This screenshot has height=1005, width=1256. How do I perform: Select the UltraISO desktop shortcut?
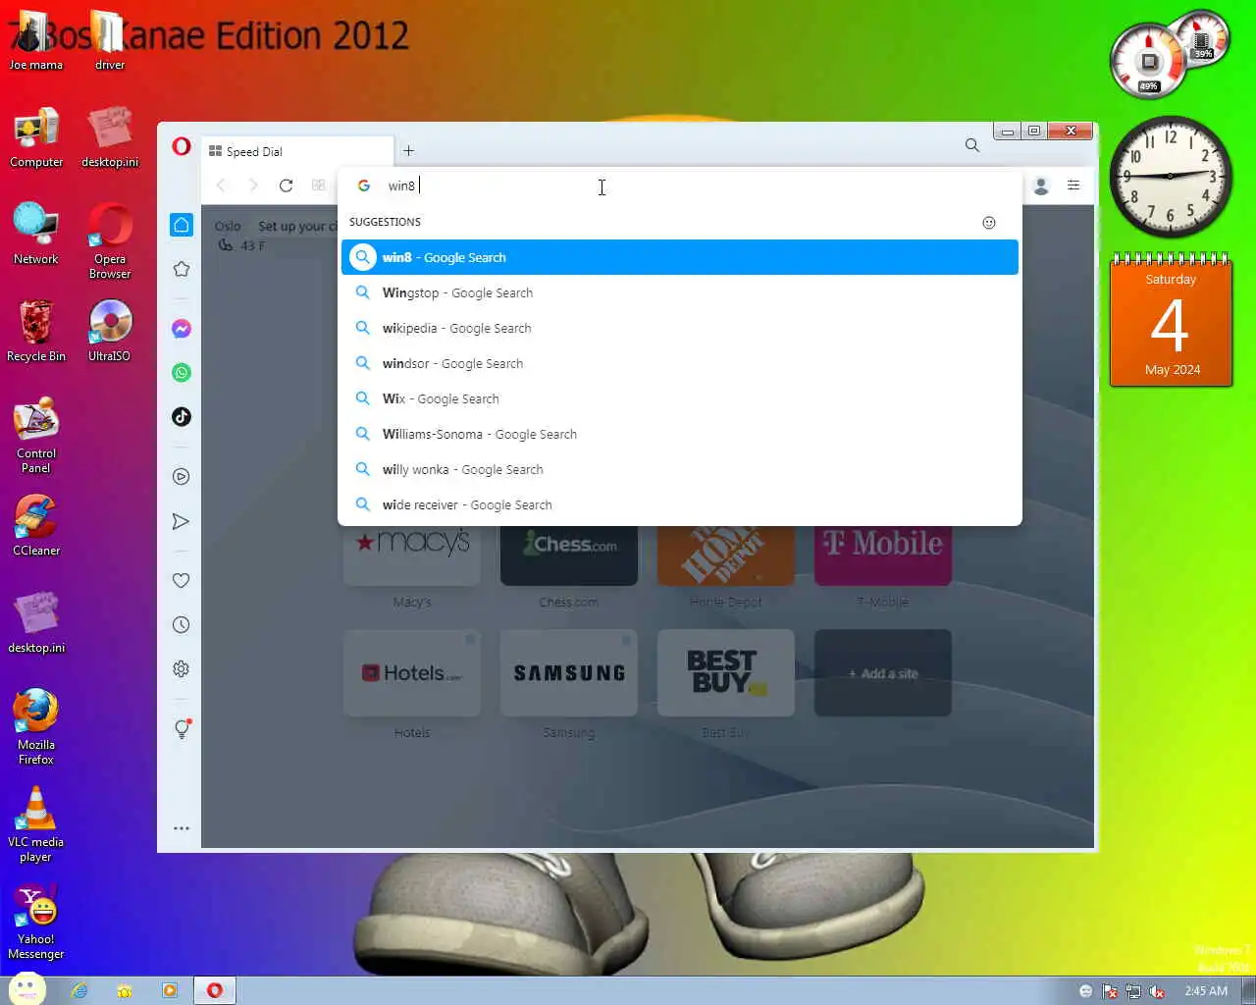[110, 332]
